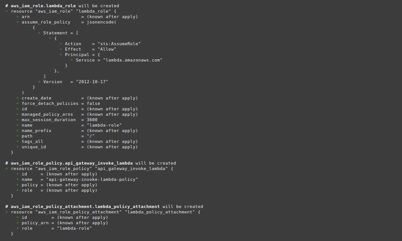Click the create_date attribute name
The image size is (402, 241).
coord(37,98)
